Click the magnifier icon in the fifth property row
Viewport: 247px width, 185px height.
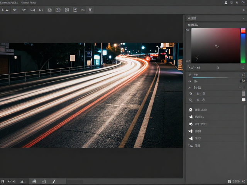[x=190, y=100]
